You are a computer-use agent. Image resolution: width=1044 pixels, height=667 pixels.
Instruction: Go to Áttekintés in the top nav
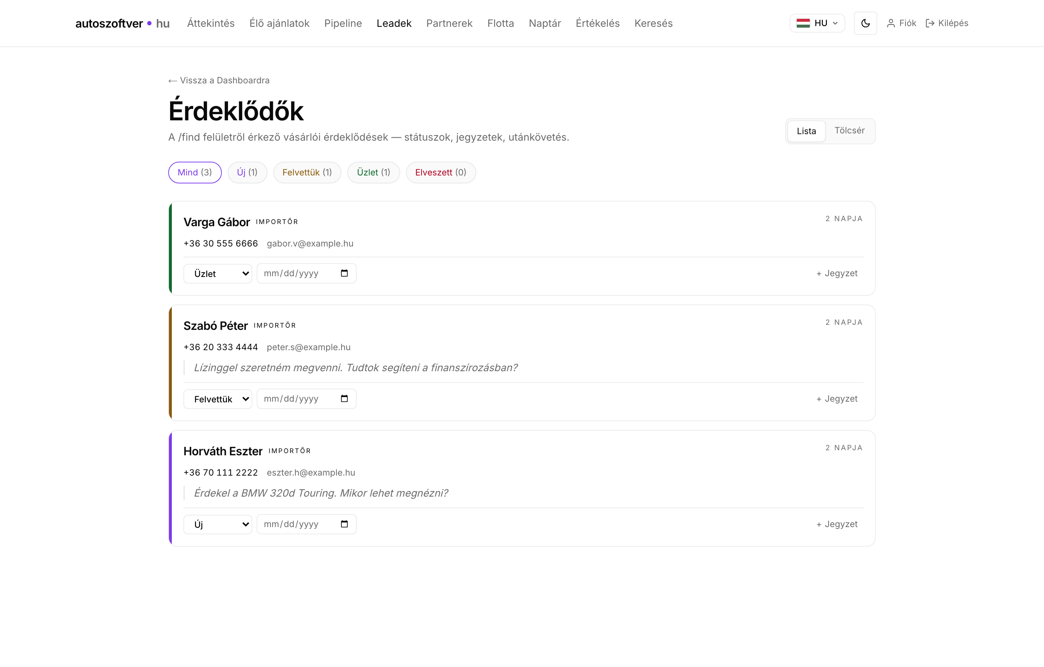pos(211,24)
